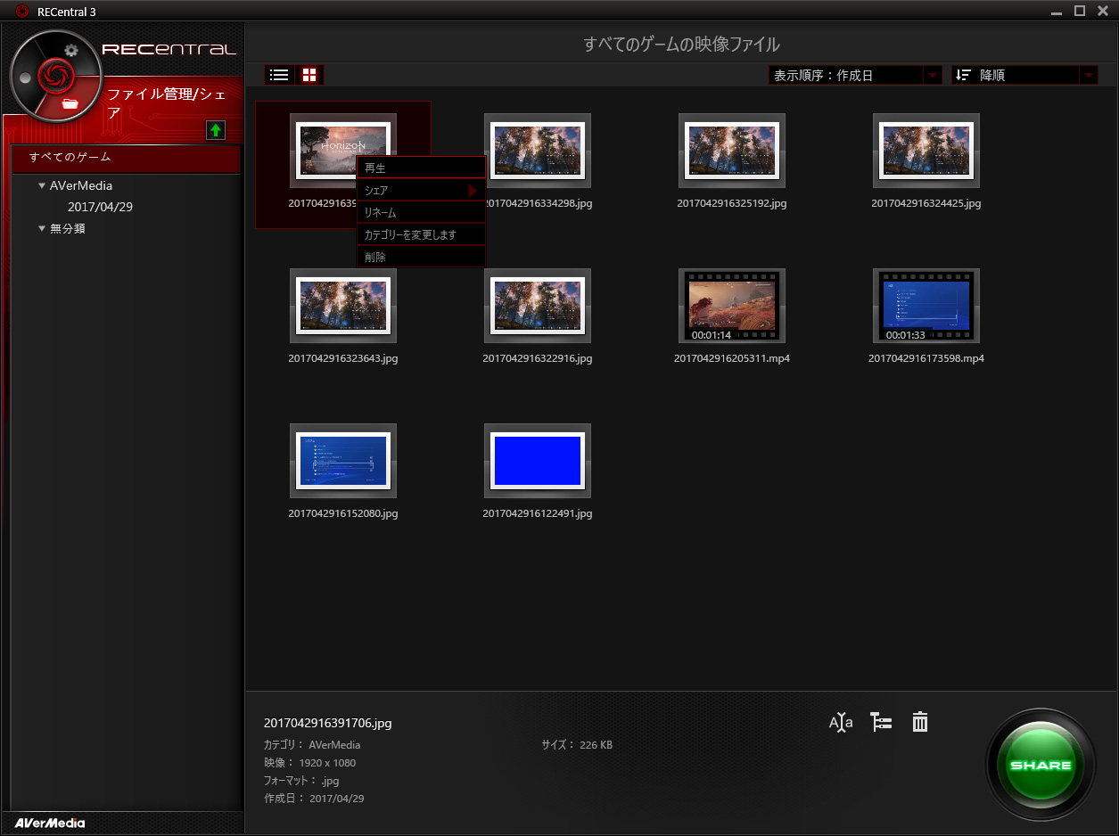Click the すべてのゲームの映像ファイル heading
Viewport: 1119px width, 836px height.
point(682,44)
